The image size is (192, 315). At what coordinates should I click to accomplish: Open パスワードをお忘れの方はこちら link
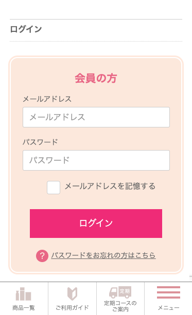pos(103,255)
